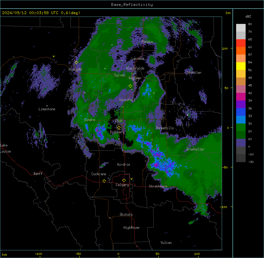The image size is (264, 258).
Task: Select the yellow diamond marker below RedDeer
Action: [x=130, y=86]
